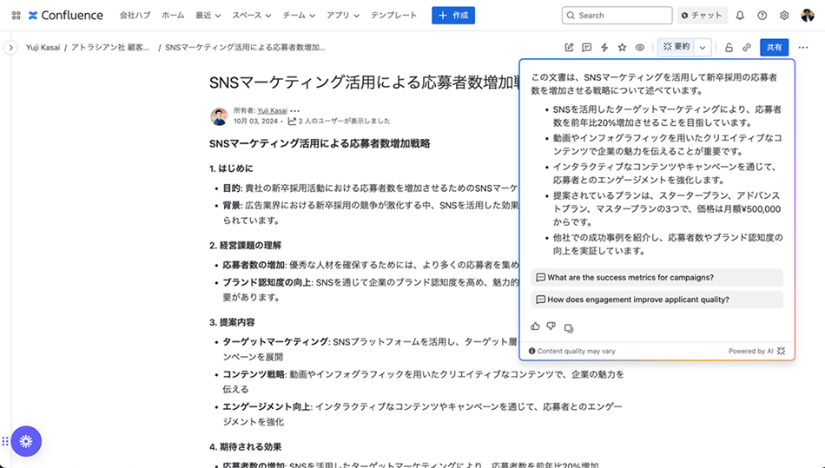This screenshot has width=825, height=468.
Task: Toggle watch page eye icon
Action: coord(640,48)
